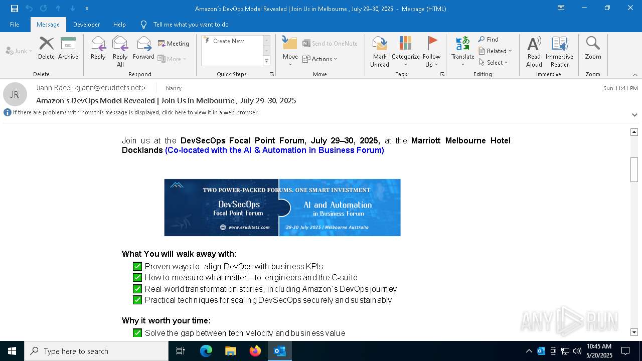
Task: Click the Co-located with AI & Automation link
Action: [274, 150]
